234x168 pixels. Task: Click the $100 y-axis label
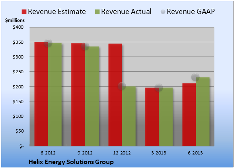[18, 116]
